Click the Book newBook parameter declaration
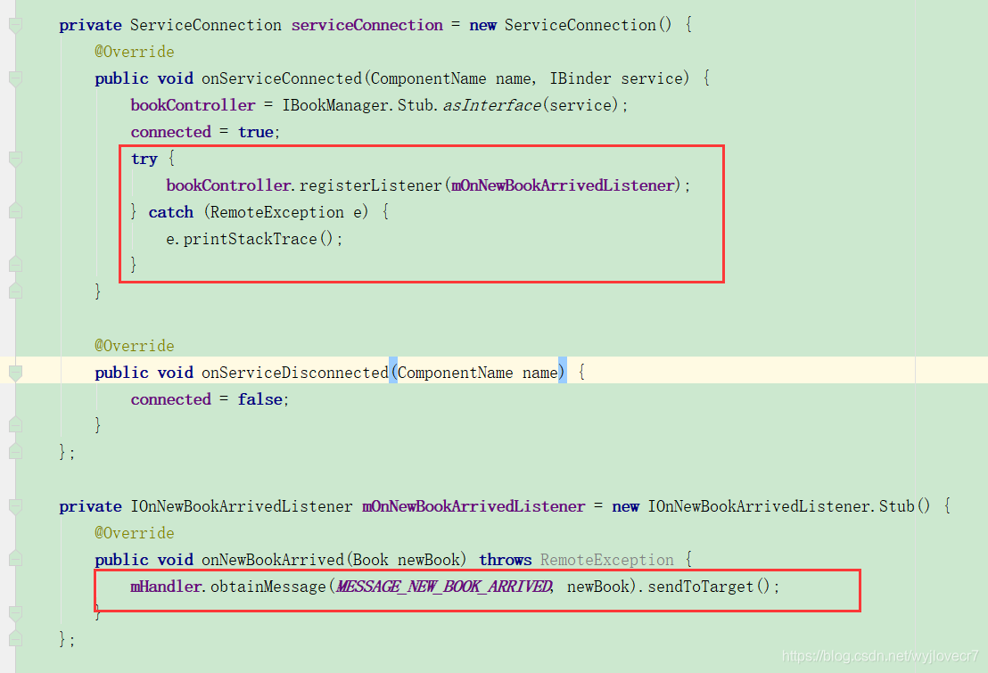 coord(407,560)
